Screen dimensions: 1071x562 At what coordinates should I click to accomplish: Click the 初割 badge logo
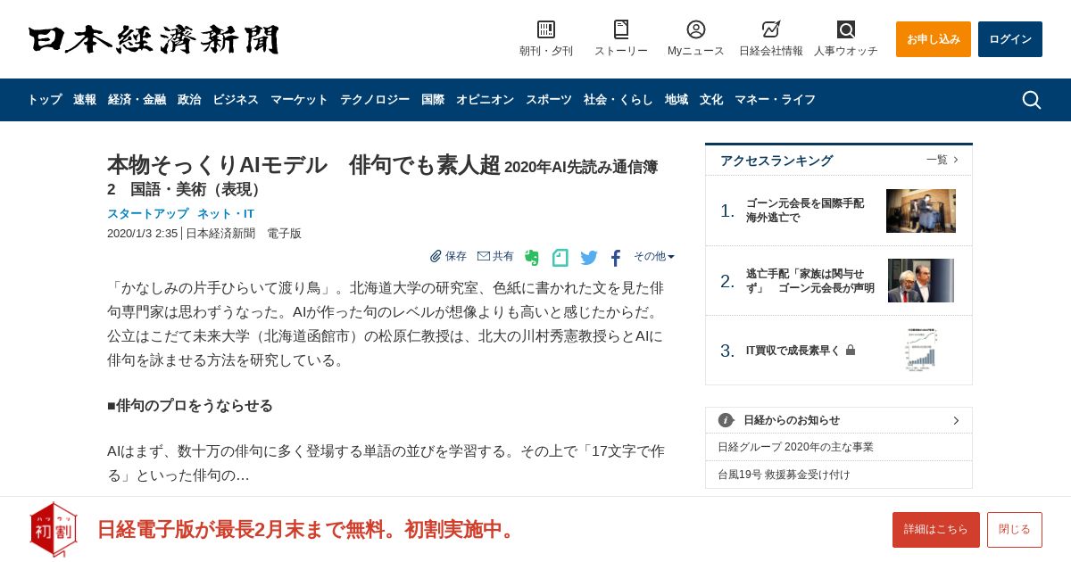[x=54, y=529]
